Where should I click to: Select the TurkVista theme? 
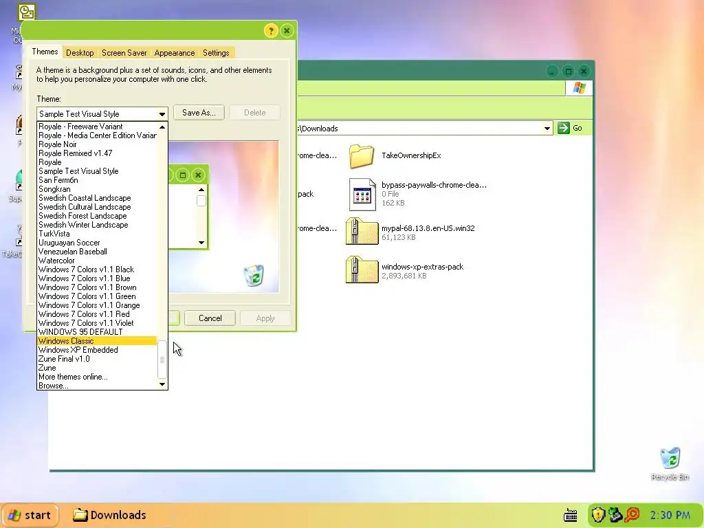coord(97,234)
